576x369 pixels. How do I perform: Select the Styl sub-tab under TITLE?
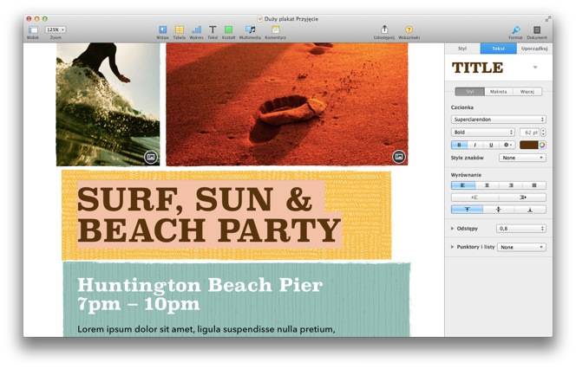tap(469, 92)
